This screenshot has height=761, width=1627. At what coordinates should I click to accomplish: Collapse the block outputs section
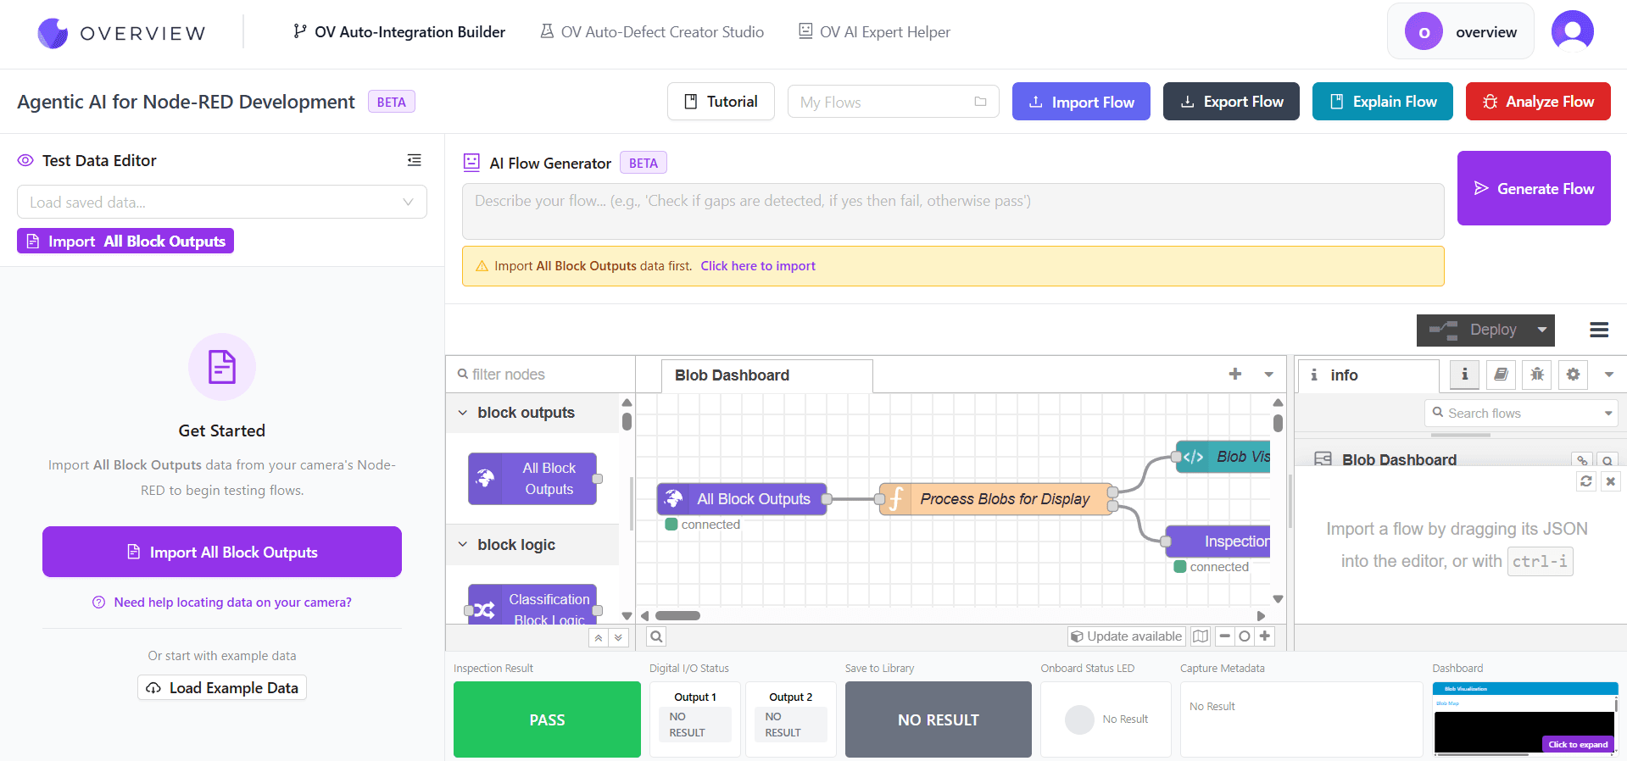click(x=462, y=413)
